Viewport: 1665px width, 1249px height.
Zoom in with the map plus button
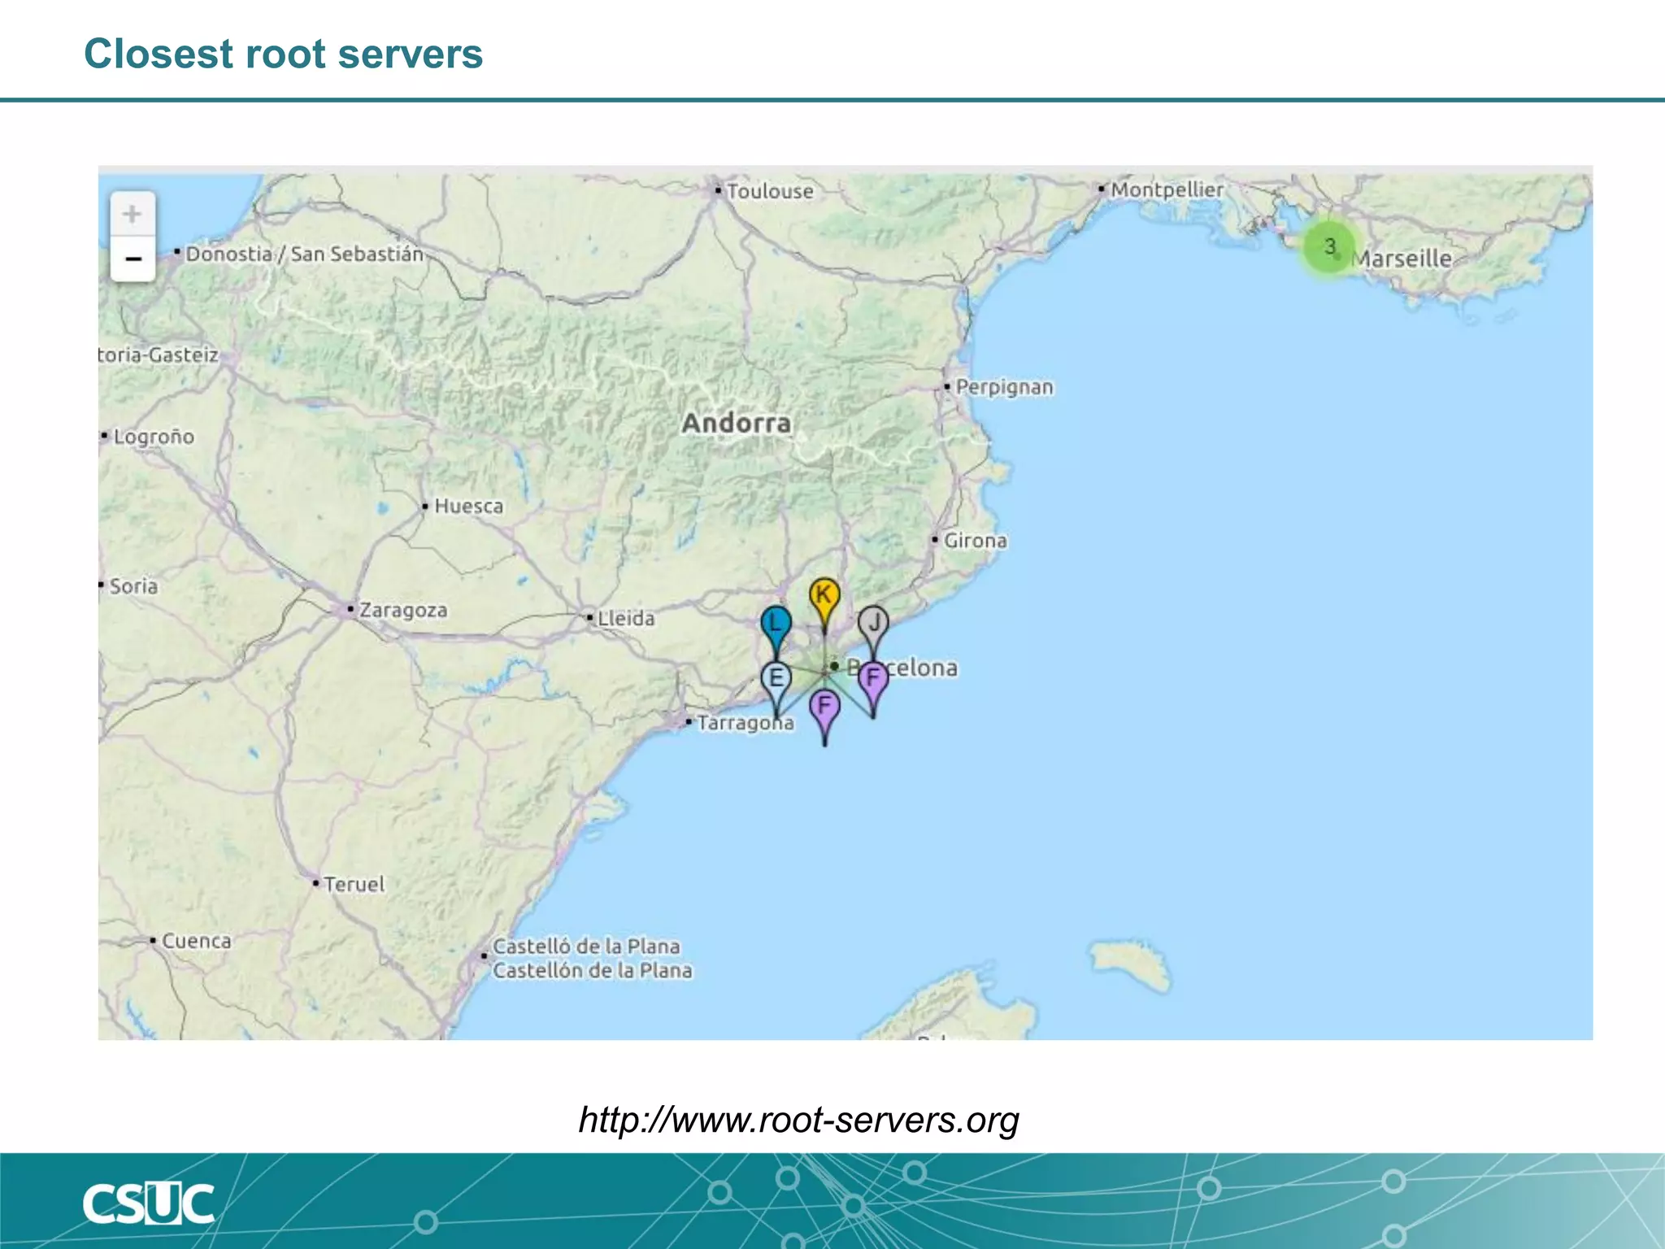point(133,215)
